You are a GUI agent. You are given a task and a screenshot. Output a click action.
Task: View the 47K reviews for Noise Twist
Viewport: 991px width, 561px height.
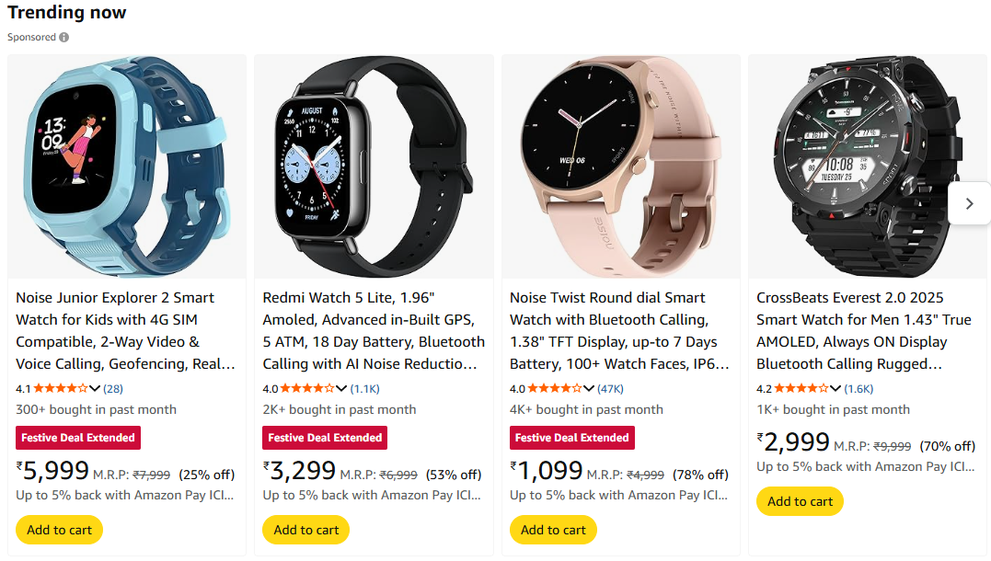coord(610,388)
